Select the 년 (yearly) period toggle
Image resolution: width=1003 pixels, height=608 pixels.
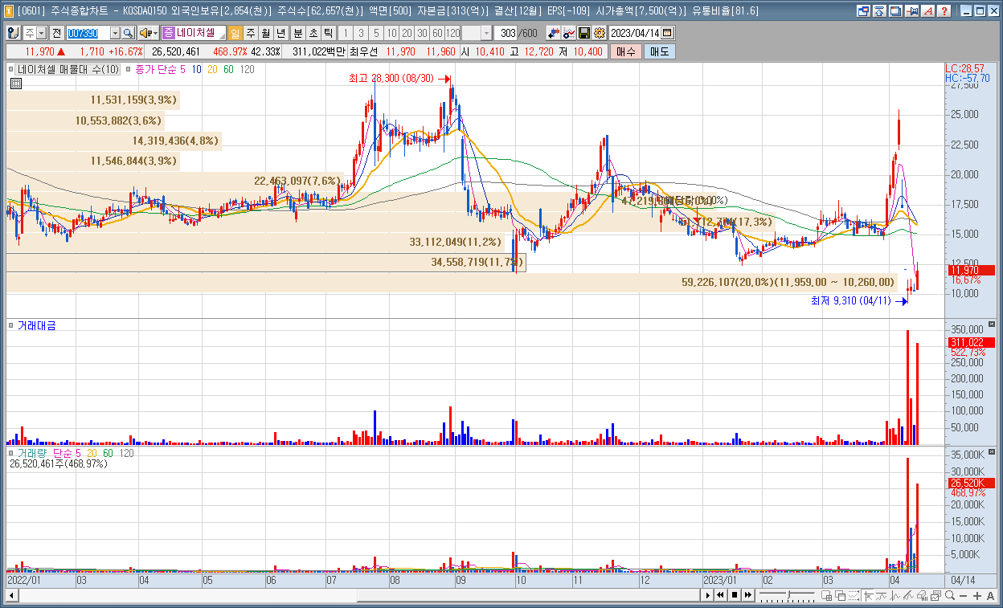pos(280,33)
